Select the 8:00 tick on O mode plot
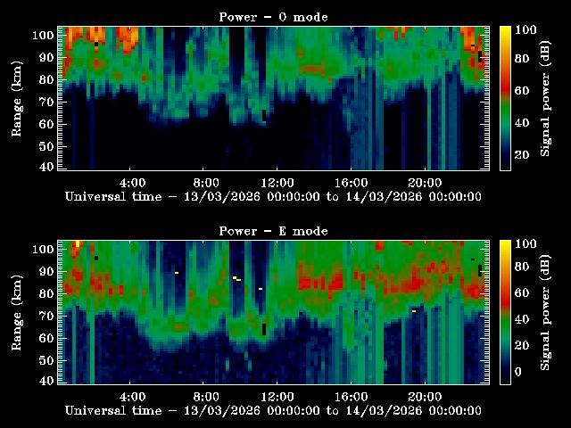 205,182
